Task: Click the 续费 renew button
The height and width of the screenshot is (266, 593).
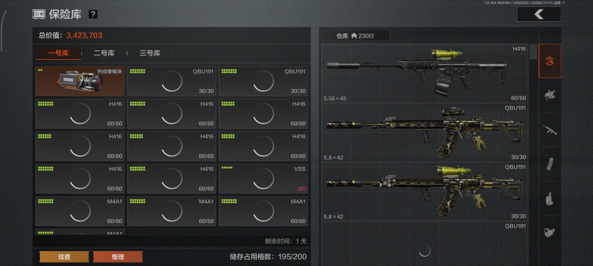Action: tap(64, 257)
